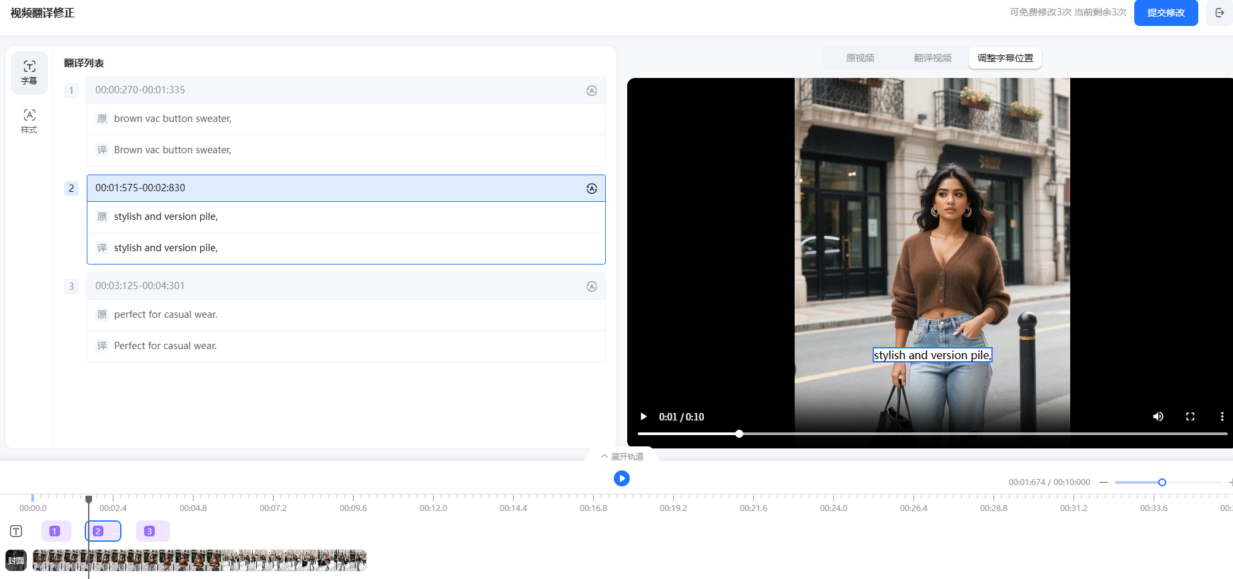
Task: Click the exit icon beside 提交修改
Action: point(1220,13)
